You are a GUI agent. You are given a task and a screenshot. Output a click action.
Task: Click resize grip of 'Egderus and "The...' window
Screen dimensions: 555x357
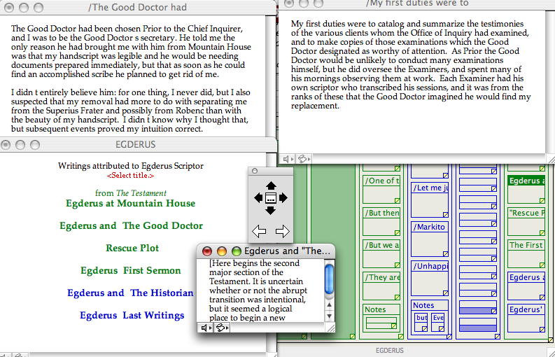point(330,328)
